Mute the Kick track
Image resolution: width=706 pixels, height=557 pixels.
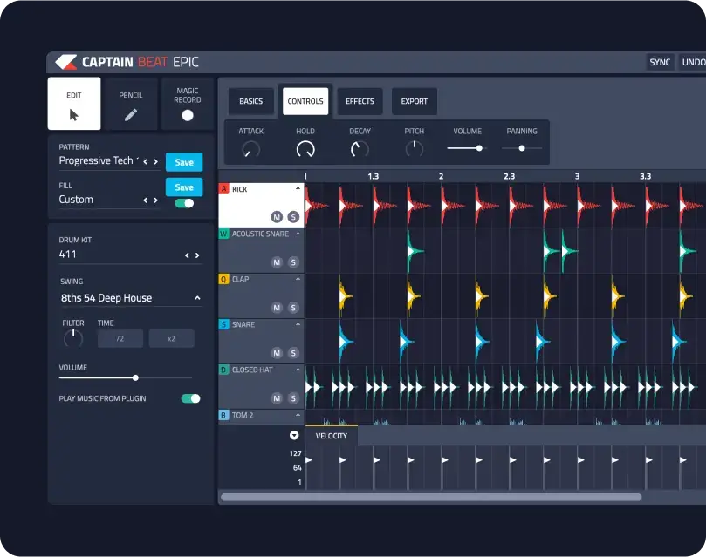277,216
